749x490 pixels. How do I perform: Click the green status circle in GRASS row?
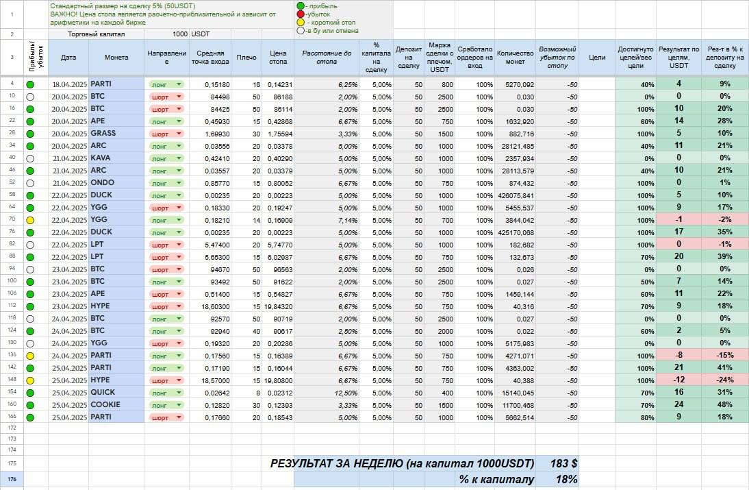[30, 133]
